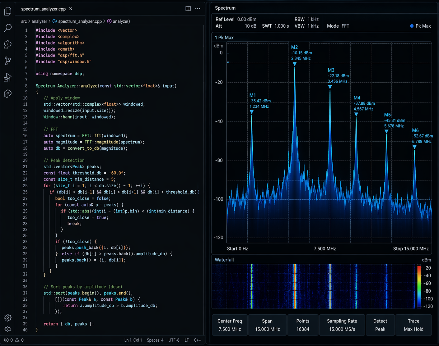Click the Center Freq 7.500 MHz button

[x=230, y=325]
